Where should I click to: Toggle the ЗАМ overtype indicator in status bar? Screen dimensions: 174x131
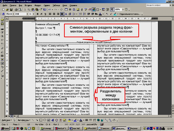click(83, 124)
